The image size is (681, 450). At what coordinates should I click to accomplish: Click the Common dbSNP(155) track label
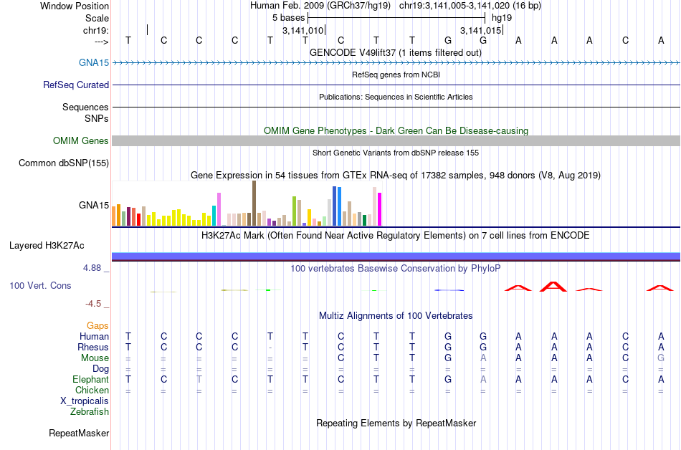(64, 163)
